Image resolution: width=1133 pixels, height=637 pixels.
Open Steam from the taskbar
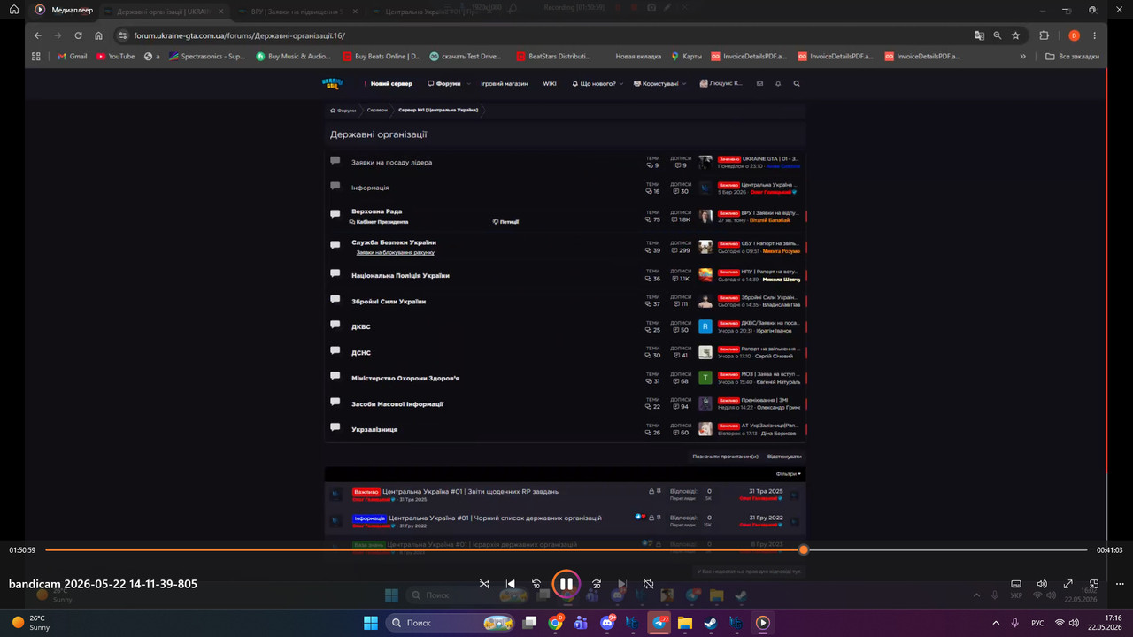[x=711, y=622]
